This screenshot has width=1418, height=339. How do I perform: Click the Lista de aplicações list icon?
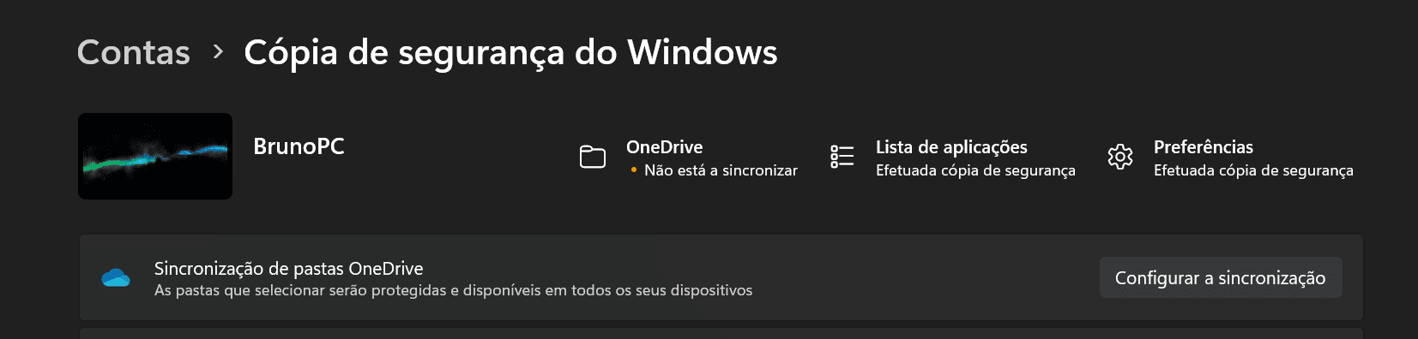[842, 157]
